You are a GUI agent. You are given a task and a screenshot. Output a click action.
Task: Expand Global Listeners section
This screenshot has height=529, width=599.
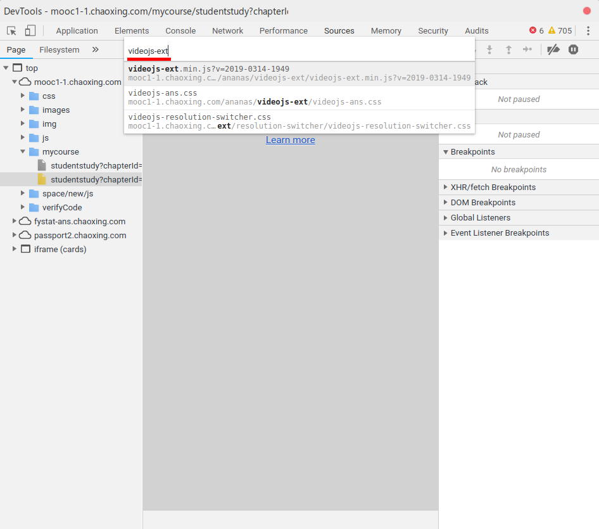(x=445, y=217)
